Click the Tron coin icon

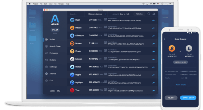(x=72, y=90)
